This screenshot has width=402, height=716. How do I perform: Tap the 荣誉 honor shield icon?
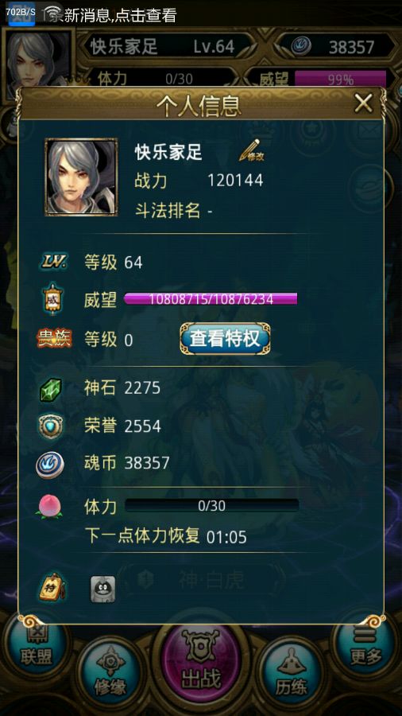tap(51, 427)
